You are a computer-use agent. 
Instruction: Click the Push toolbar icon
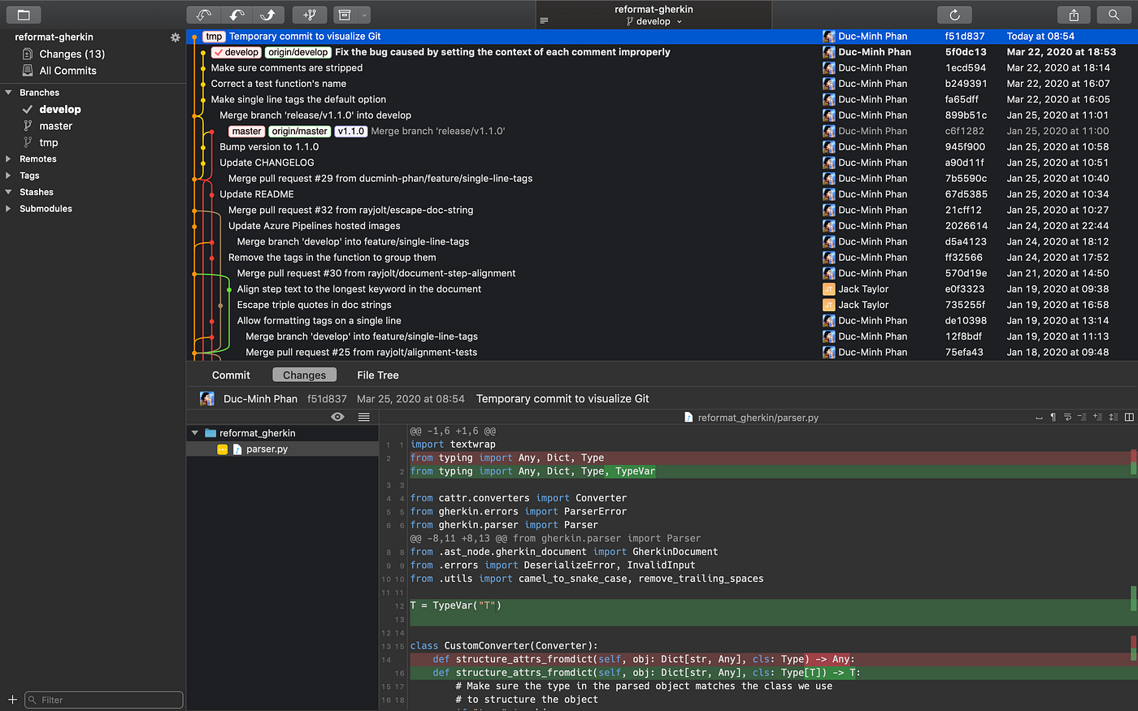pos(268,15)
